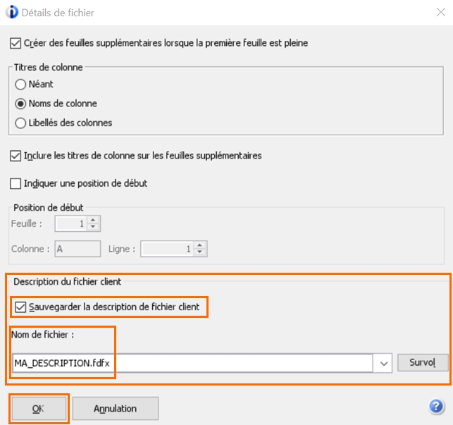Click the info icon in title bar
Screen dimensions: 453x425
click(12, 13)
